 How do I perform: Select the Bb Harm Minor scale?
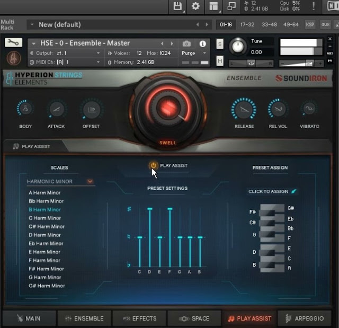click(x=46, y=201)
